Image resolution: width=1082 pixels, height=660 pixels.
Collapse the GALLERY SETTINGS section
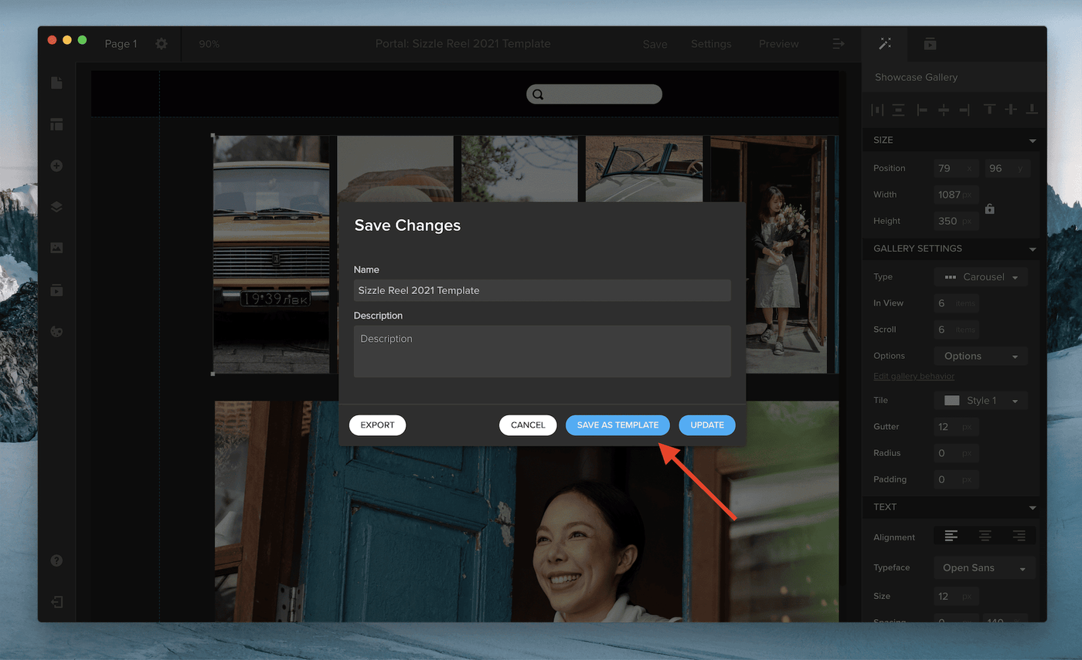coord(1033,249)
